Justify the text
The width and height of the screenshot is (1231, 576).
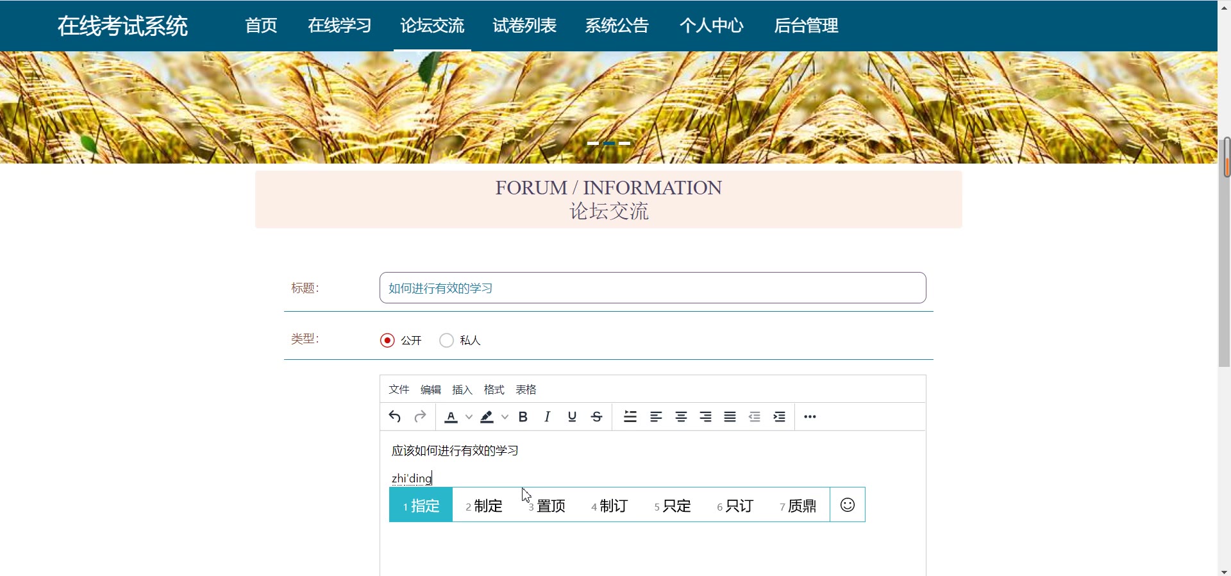(x=730, y=417)
